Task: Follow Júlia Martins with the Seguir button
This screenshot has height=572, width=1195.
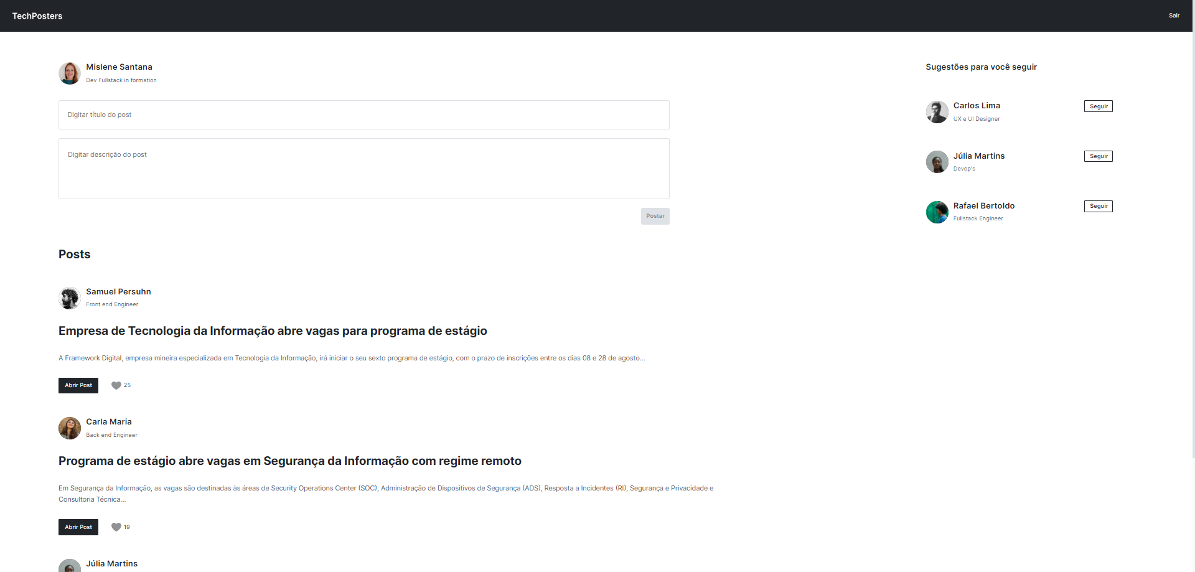Action: [x=1098, y=156]
